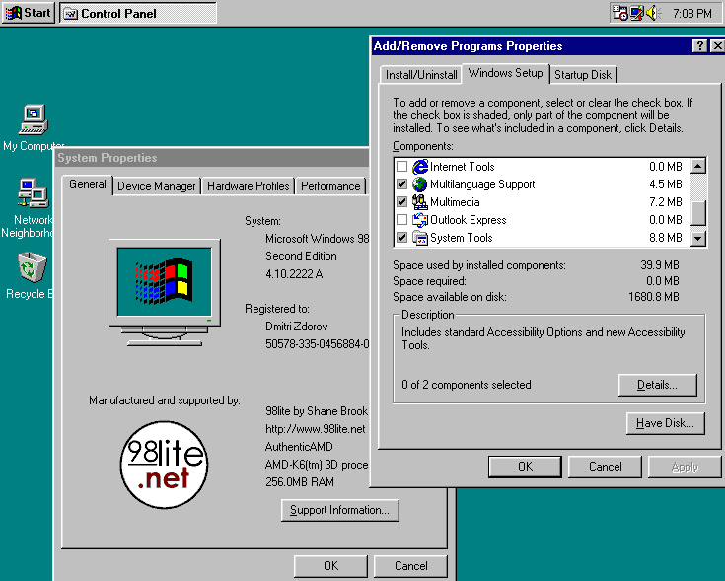The width and height of the screenshot is (725, 581).
Task: Click the Support Information... button
Action: [x=340, y=510]
